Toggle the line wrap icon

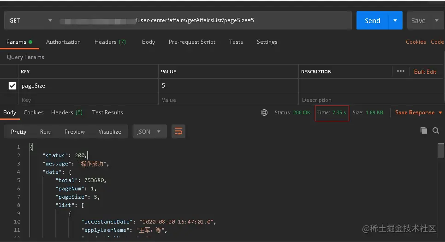click(x=178, y=132)
